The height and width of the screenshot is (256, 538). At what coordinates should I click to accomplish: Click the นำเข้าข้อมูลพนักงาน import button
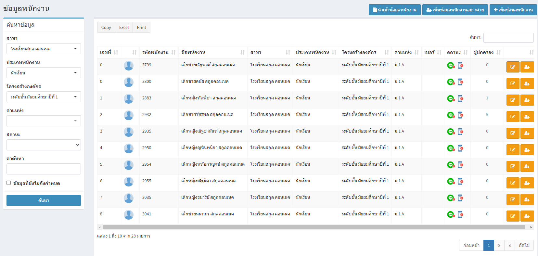pos(395,10)
